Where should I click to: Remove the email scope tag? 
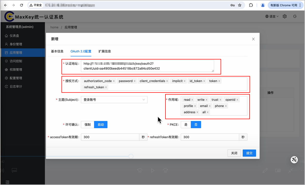click(x=210, y=106)
